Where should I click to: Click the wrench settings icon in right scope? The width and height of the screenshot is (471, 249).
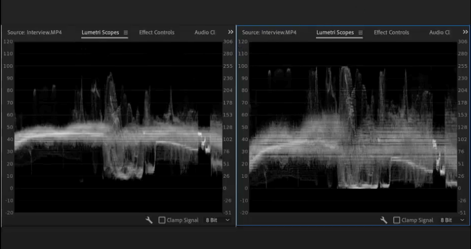click(x=384, y=220)
